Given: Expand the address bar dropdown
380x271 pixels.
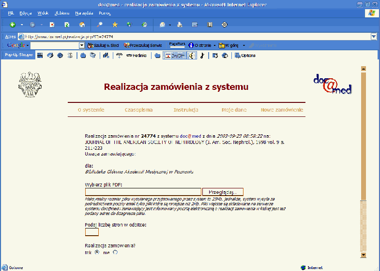Looking at the screenshot, I should point(374,36).
